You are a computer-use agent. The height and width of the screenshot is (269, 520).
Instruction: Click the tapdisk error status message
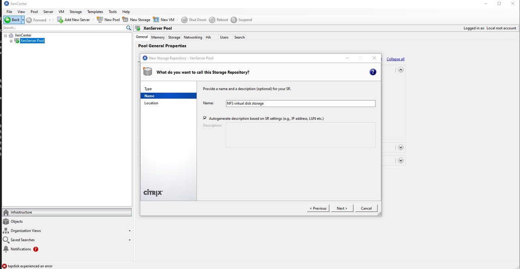click(x=30, y=266)
